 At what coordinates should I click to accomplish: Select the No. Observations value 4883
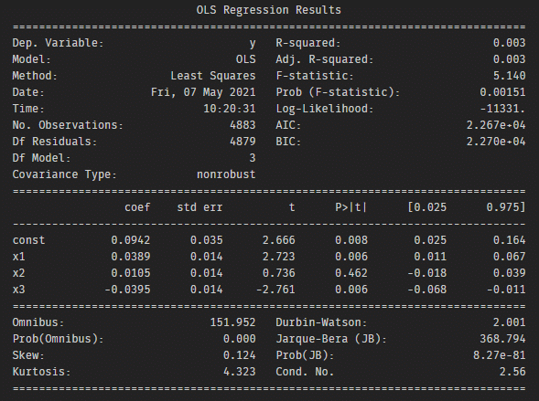pyautogui.click(x=243, y=125)
